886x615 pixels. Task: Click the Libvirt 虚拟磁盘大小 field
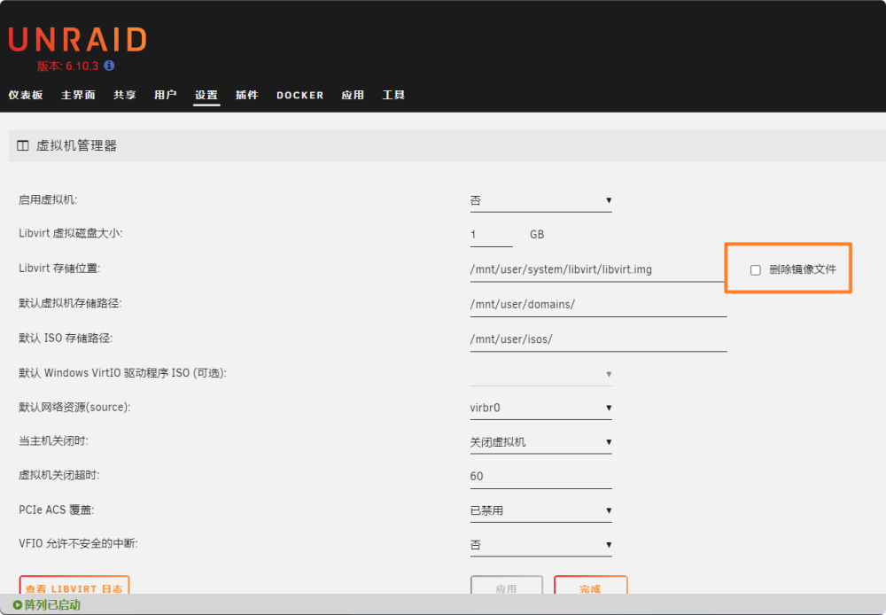point(491,235)
